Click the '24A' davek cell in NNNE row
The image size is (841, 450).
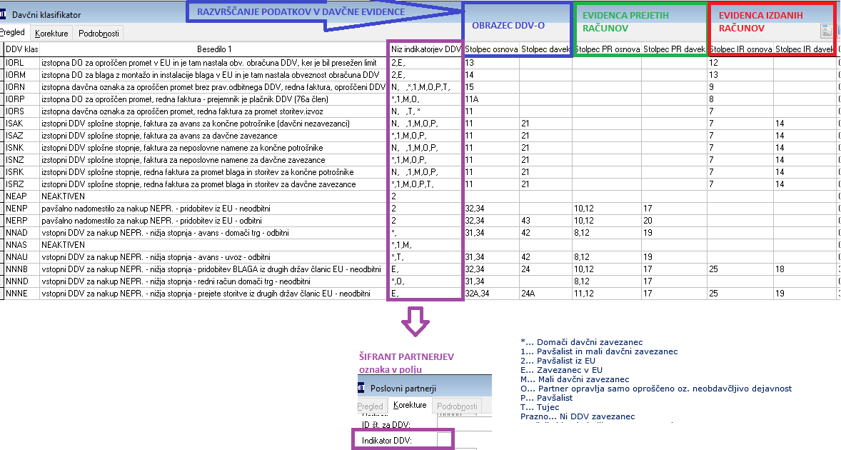545,294
